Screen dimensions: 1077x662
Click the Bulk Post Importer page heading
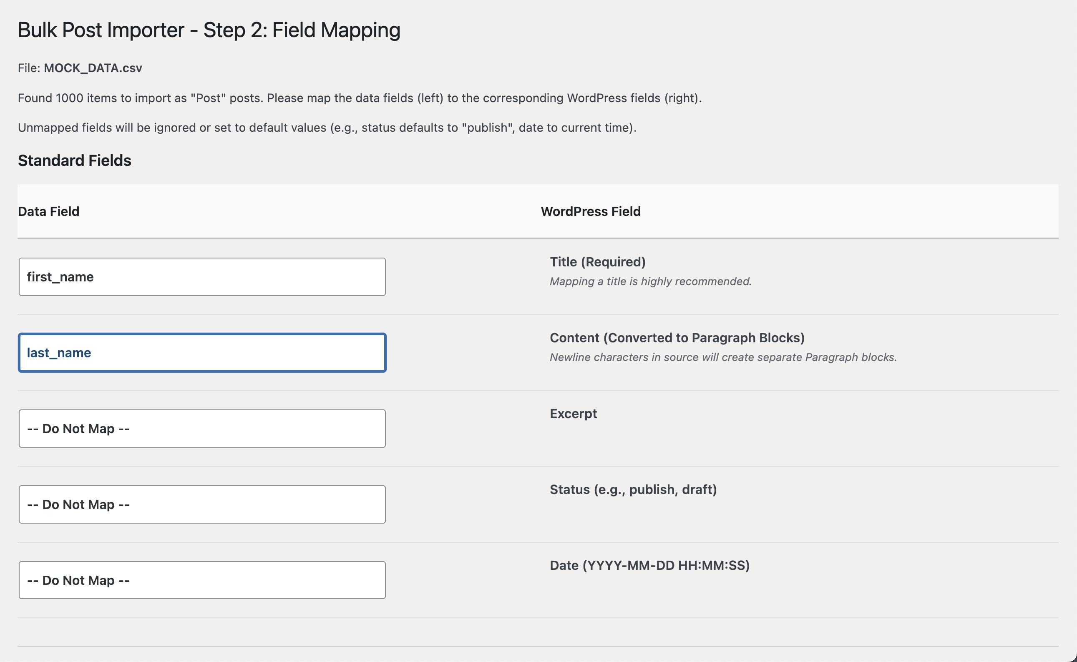tap(209, 30)
